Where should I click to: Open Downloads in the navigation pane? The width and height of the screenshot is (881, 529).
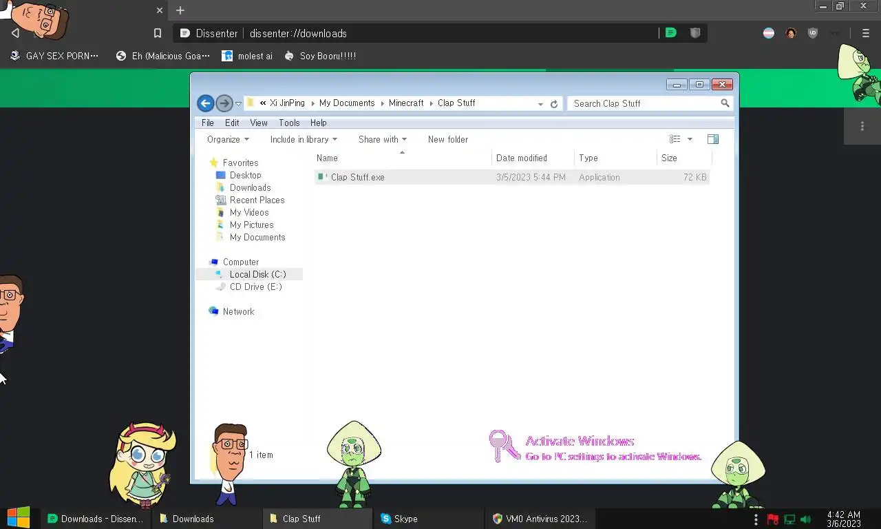click(x=250, y=187)
